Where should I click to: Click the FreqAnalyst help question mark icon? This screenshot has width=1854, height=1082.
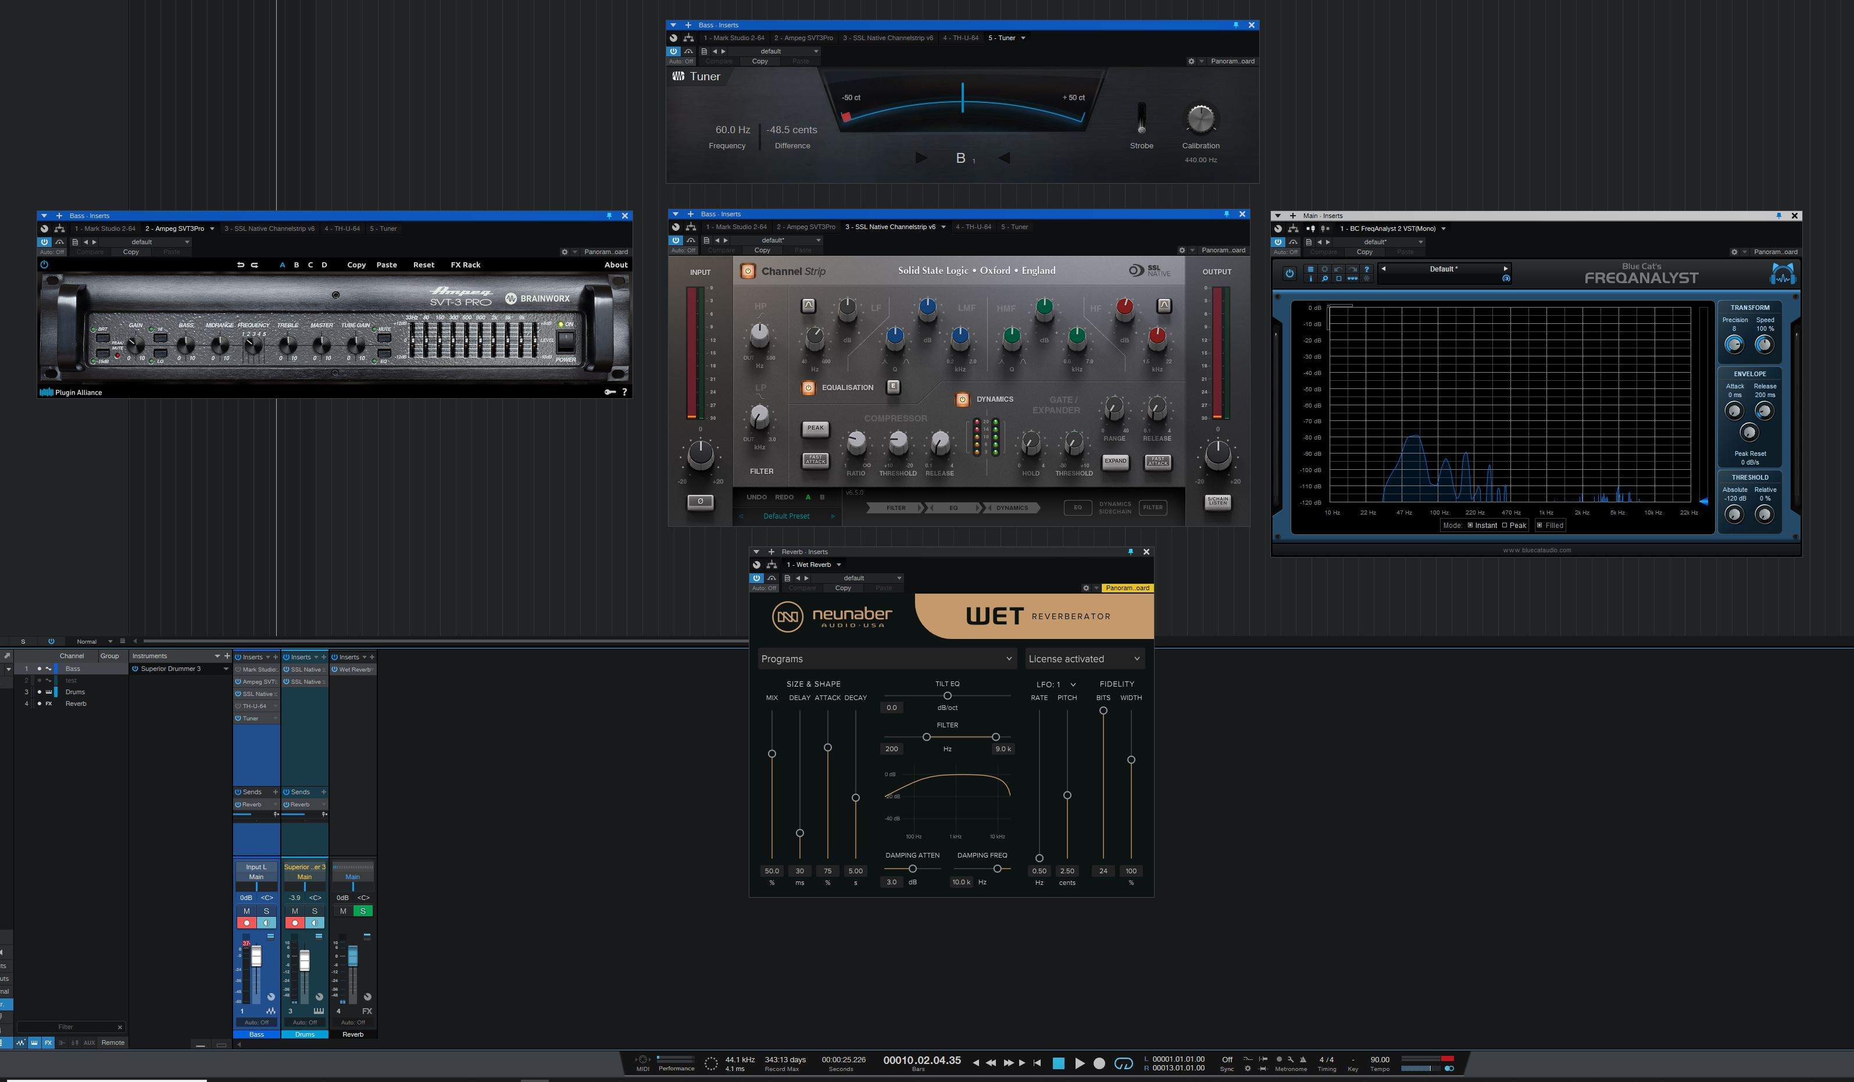click(1367, 269)
